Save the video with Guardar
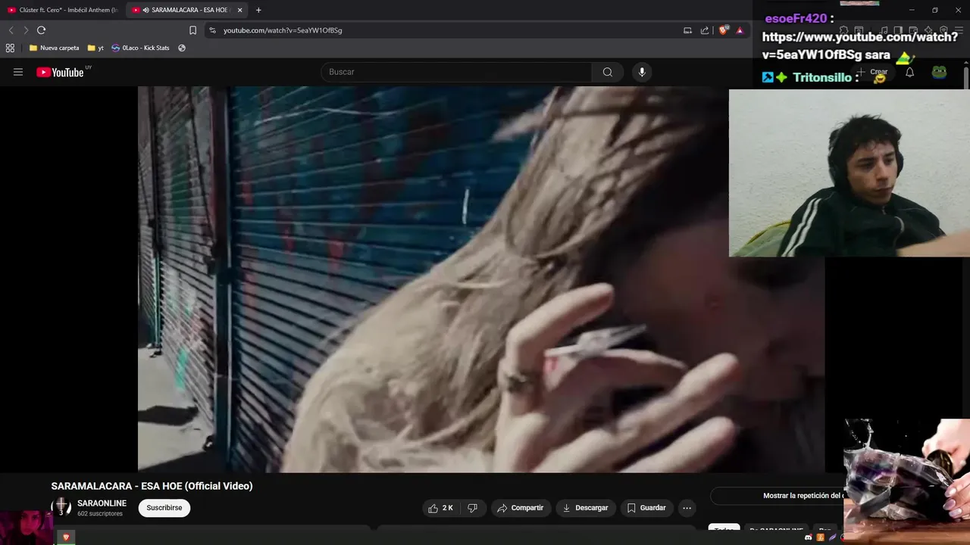The image size is (970, 545). (646, 508)
